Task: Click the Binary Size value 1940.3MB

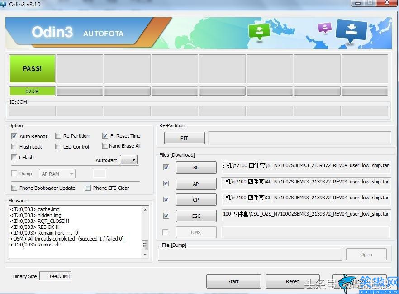Action: [55, 276]
